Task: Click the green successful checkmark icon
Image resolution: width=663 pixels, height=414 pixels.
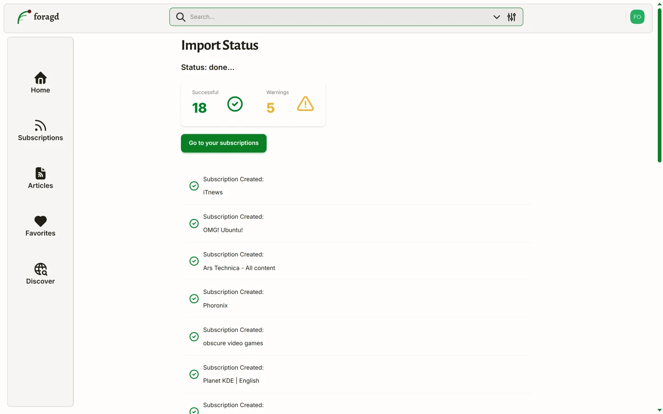Action: 235,104
